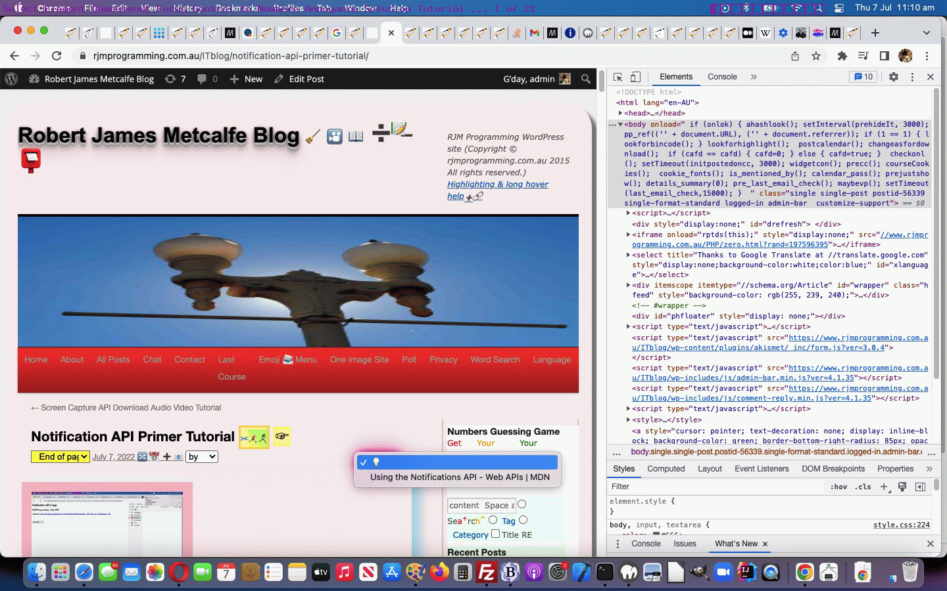Open Event Listeners tab
Image resolution: width=947 pixels, height=591 pixels.
[x=762, y=469]
